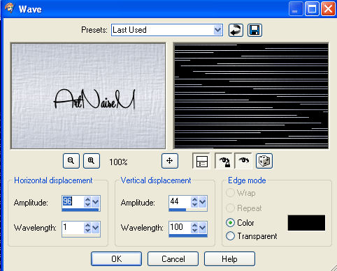Toggle the show/hide previews icon

[x=201, y=161]
